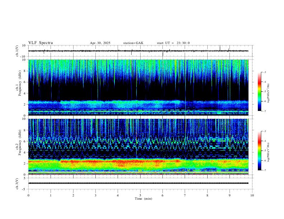Click the '-7' label on the lower color scale
The width and height of the screenshot is (284, 219).
(x=264, y=170)
